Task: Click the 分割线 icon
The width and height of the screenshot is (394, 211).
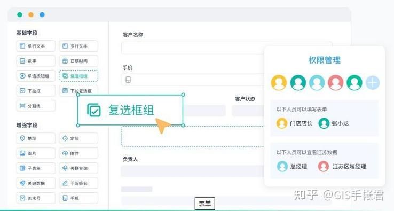Action: pos(22,106)
